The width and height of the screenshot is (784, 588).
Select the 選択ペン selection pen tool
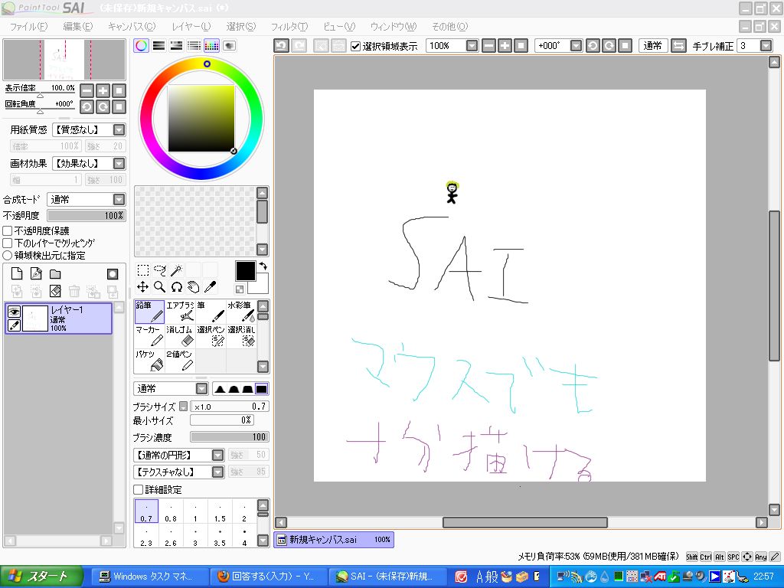211,336
